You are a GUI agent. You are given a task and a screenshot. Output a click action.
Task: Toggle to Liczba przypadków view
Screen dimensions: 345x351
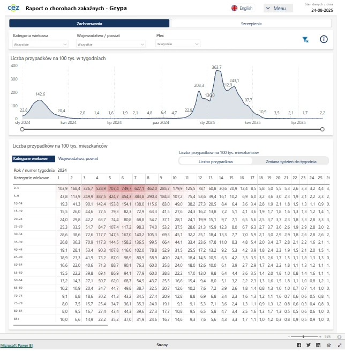point(215,161)
